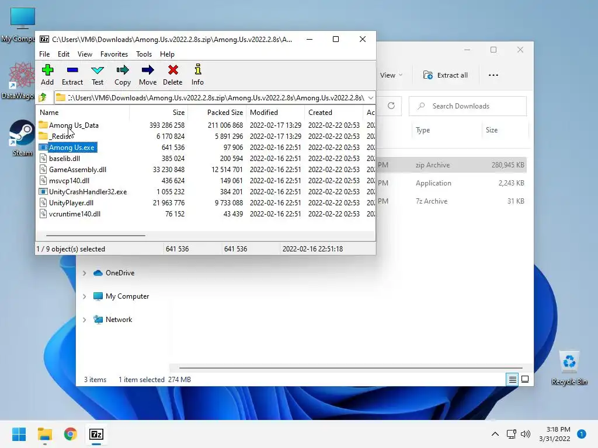The width and height of the screenshot is (598, 448).
Task: Select the zip Archive row in Explorer
Action: pos(451,165)
